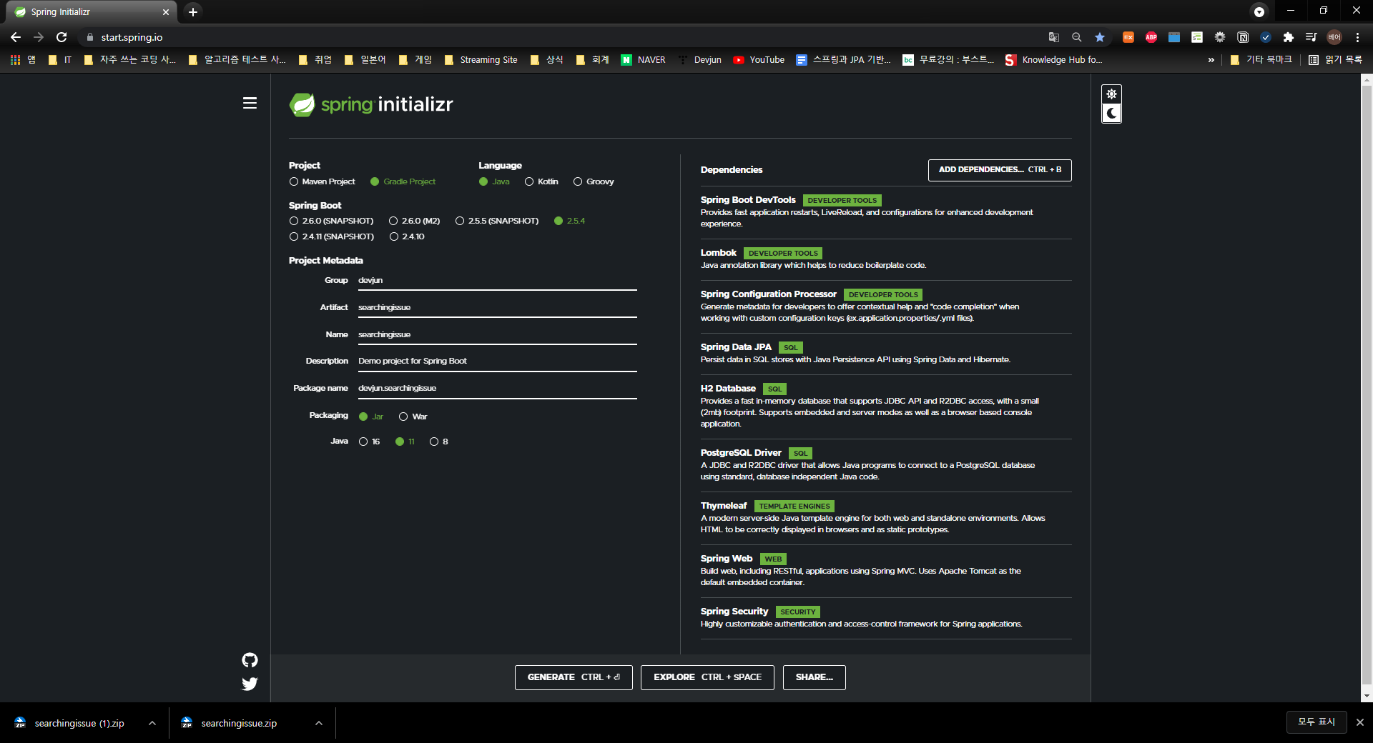
Task: Edit the Artifact input field
Action: tap(498, 308)
